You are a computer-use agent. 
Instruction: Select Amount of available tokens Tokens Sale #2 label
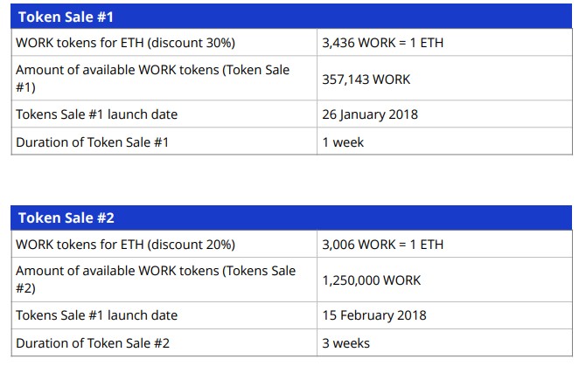pyautogui.click(x=156, y=280)
